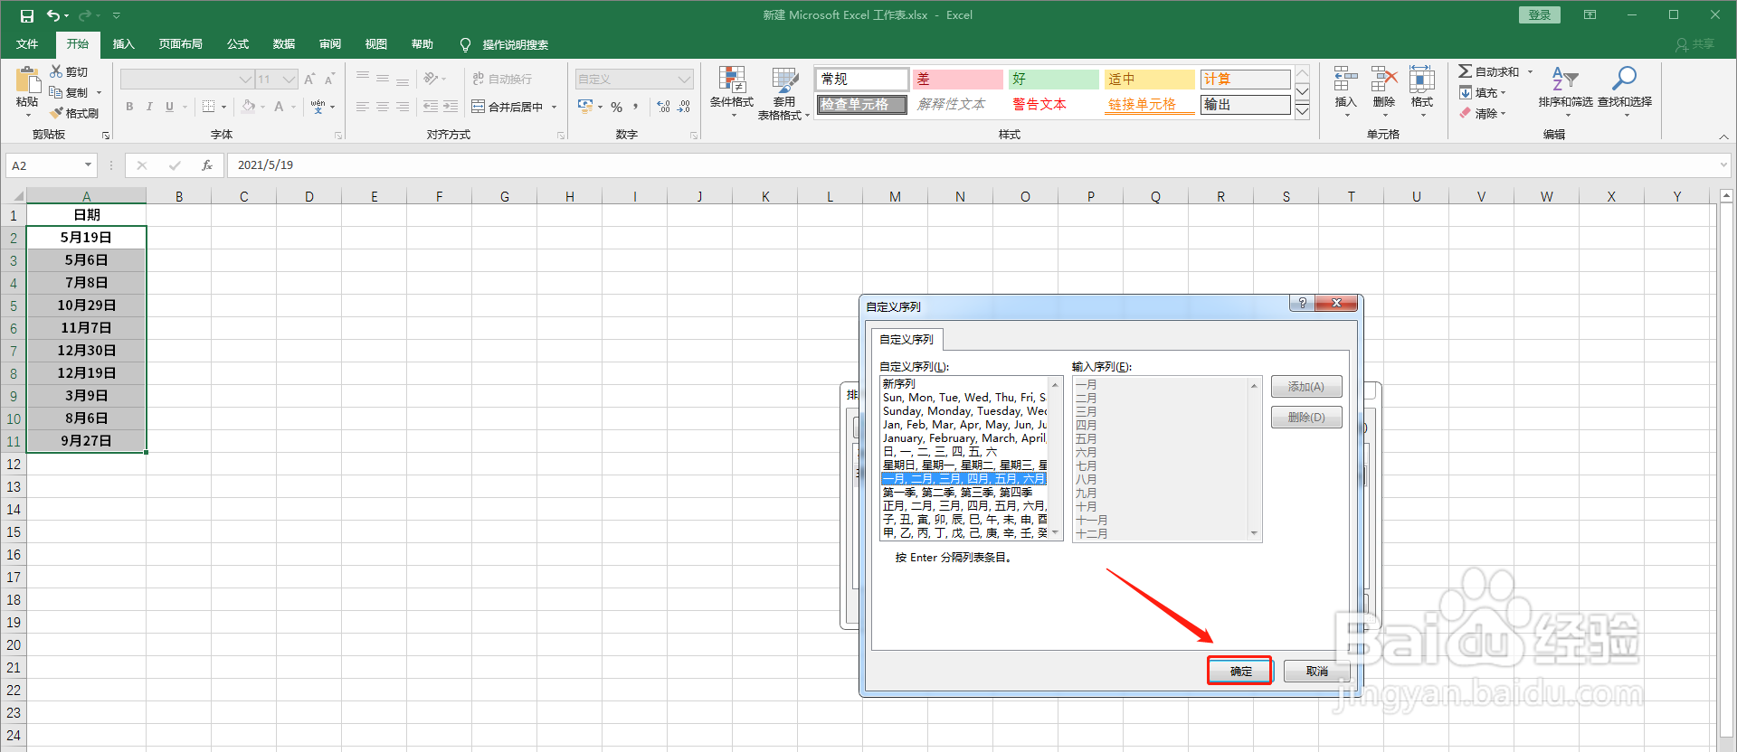Click the comma style icon

(636, 107)
